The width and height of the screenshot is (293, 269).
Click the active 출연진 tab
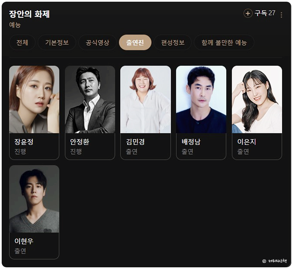coord(135,43)
